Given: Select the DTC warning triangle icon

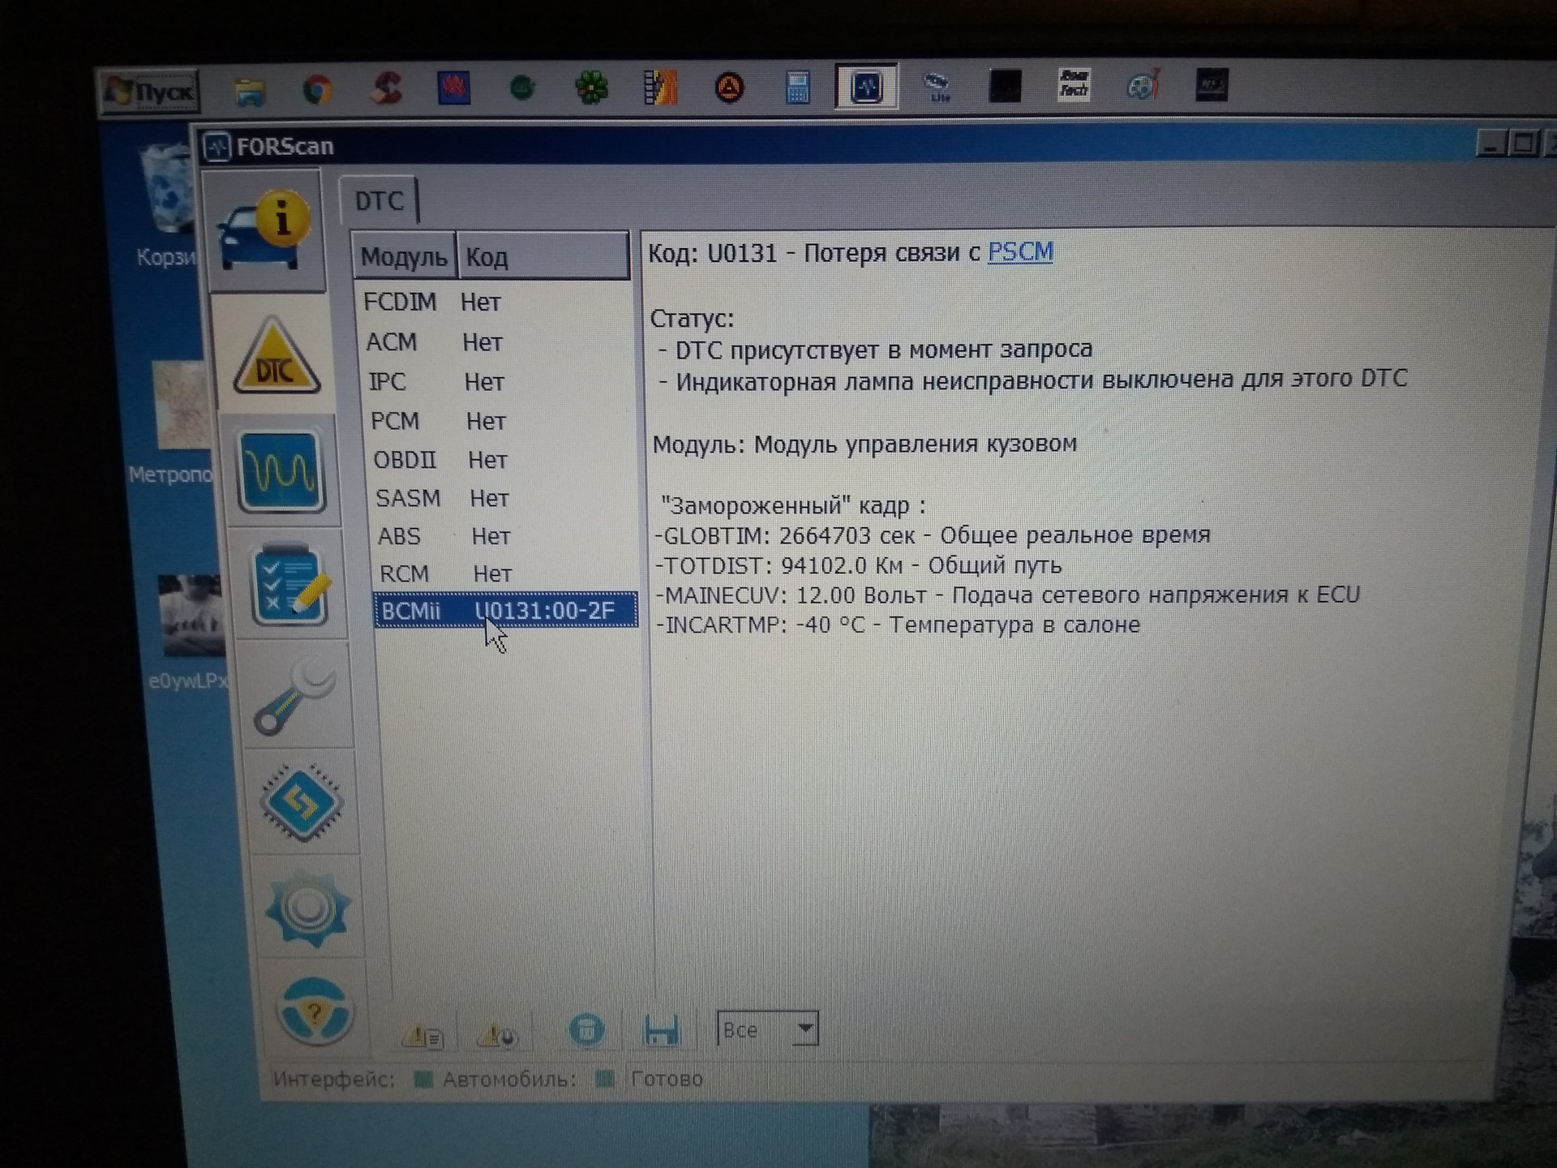Looking at the screenshot, I should 276,357.
